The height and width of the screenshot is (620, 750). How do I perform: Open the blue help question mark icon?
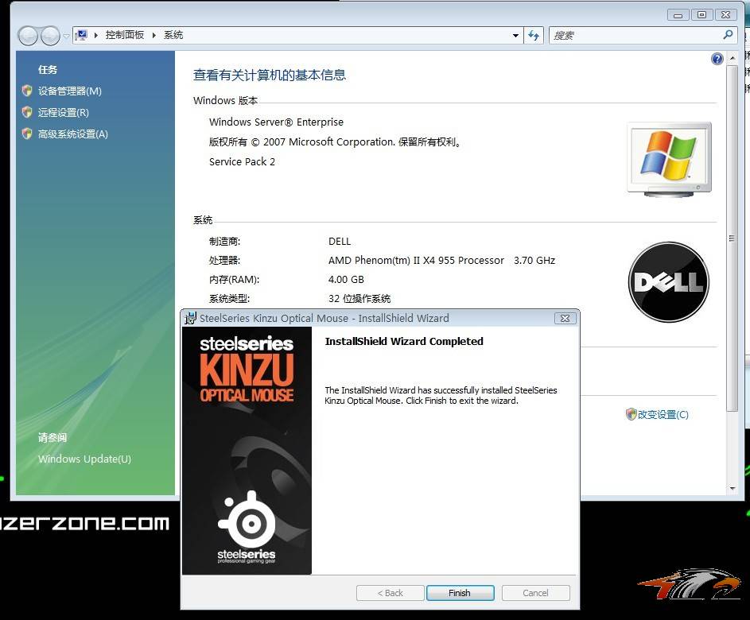coord(717,59)
